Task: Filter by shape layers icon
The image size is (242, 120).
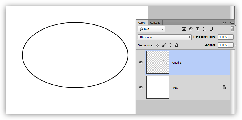Action: click(205, 29)
